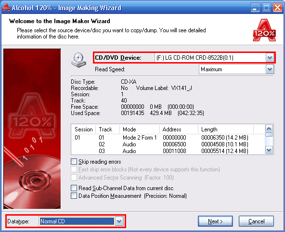The image size is (285, 232).
Task: Click the Cancel button
Action: [256, 221]
